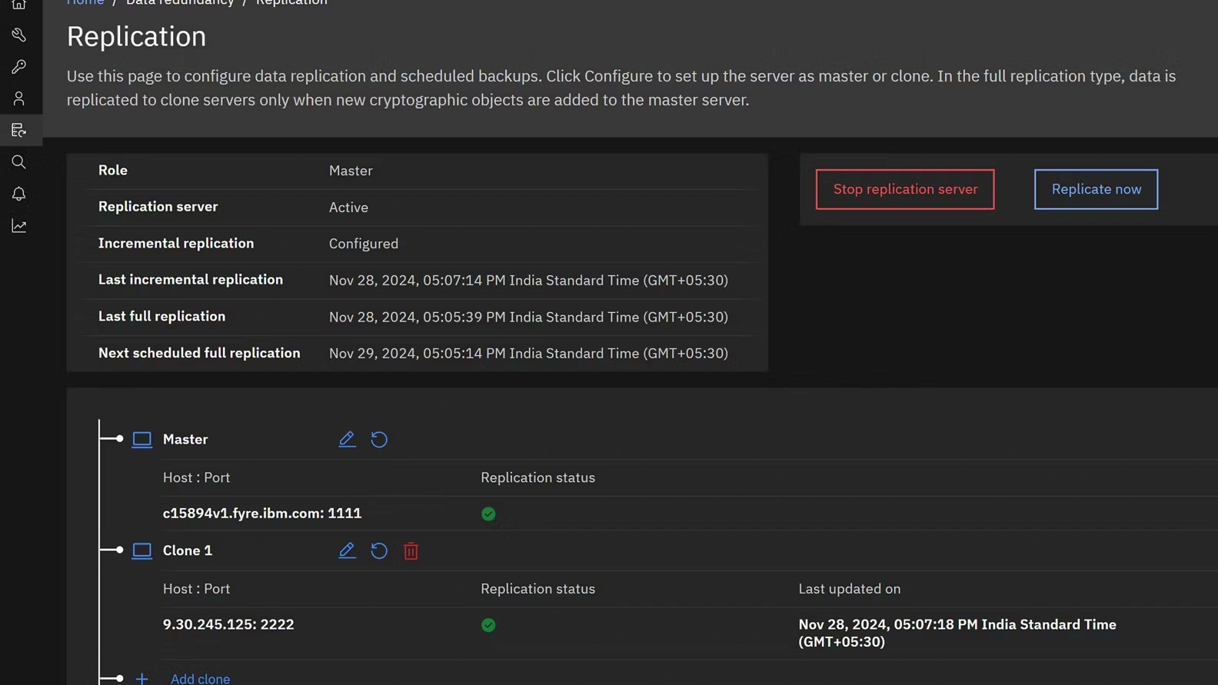
Task: Open the key management icon in sidebar
Action: 18,67
